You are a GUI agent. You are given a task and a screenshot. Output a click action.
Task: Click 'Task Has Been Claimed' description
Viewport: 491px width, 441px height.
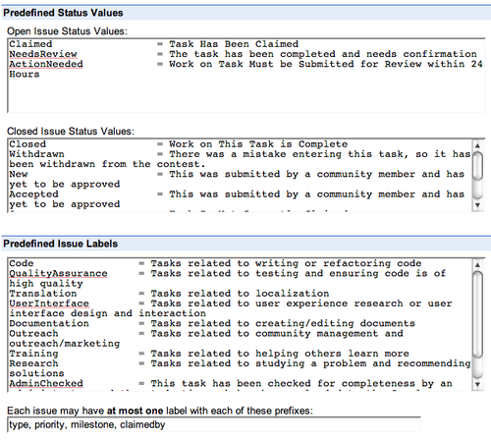(234, 44)
